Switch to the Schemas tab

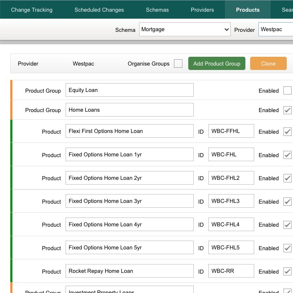coord(157,10)
